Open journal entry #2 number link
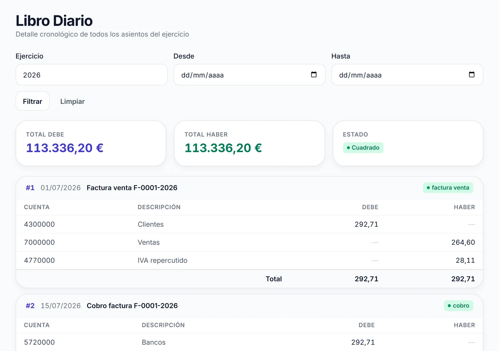 [x=30, y=305]
